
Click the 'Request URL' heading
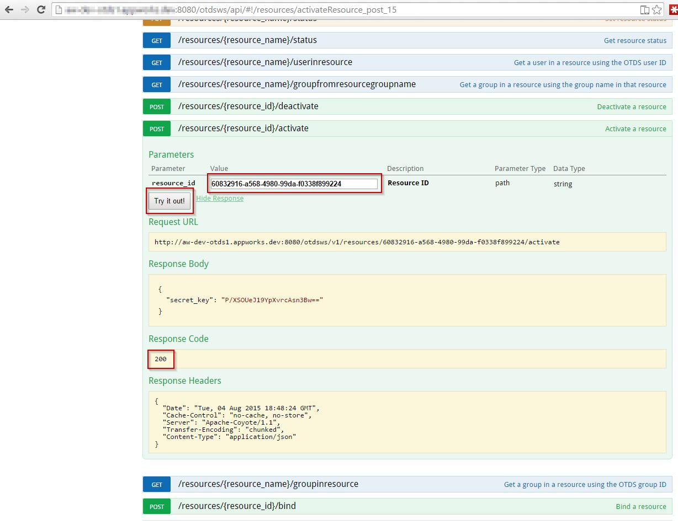pyautogui.click(x=173, y=222)
